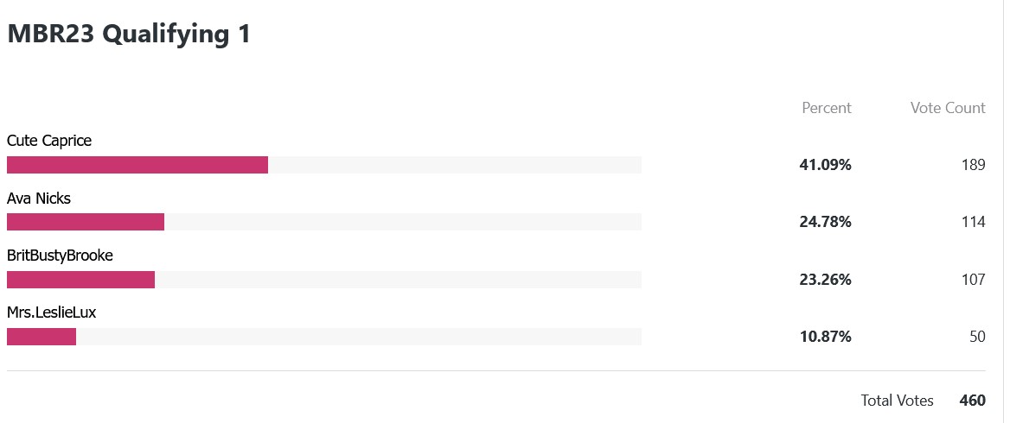This screenshot has height=423, width=1010.
Task: Click the Mrs.LeslieLux option label
Action: (x=52, y=313)
